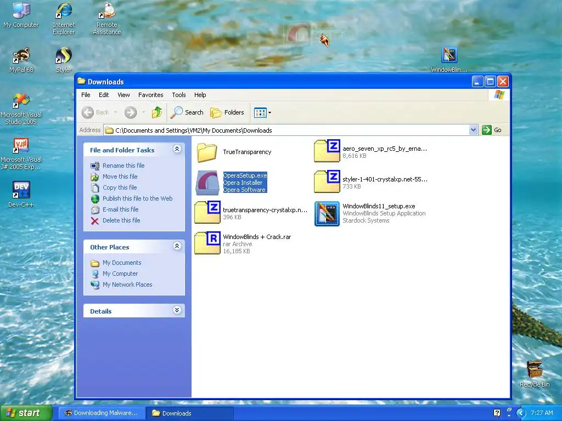Click the help question mark tray icon
Screen dimensions: 562x421
tap(497, 413)
